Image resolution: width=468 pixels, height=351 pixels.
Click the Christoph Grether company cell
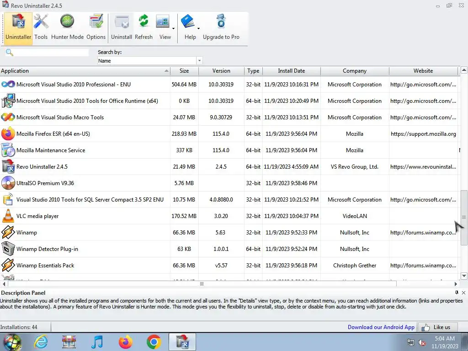(355, 266)
